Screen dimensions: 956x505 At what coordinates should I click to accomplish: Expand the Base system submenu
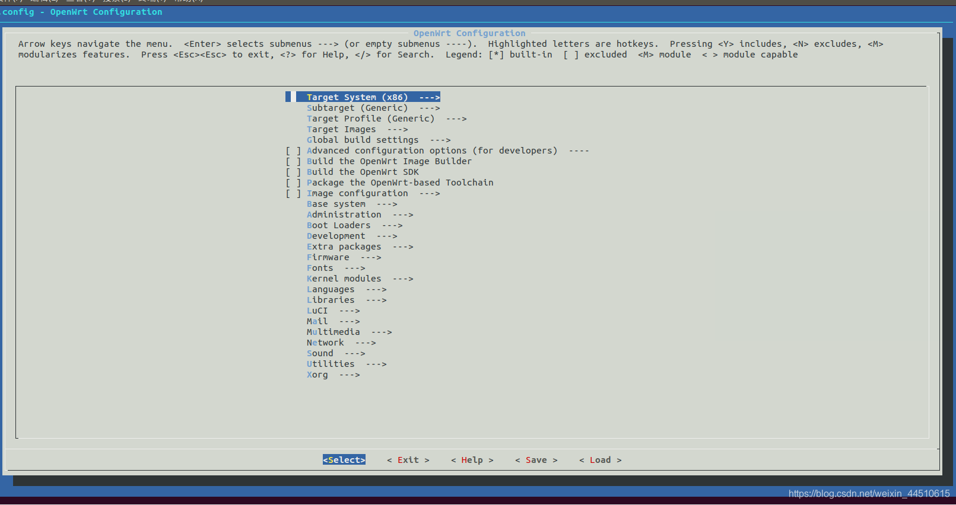point(352,204)
